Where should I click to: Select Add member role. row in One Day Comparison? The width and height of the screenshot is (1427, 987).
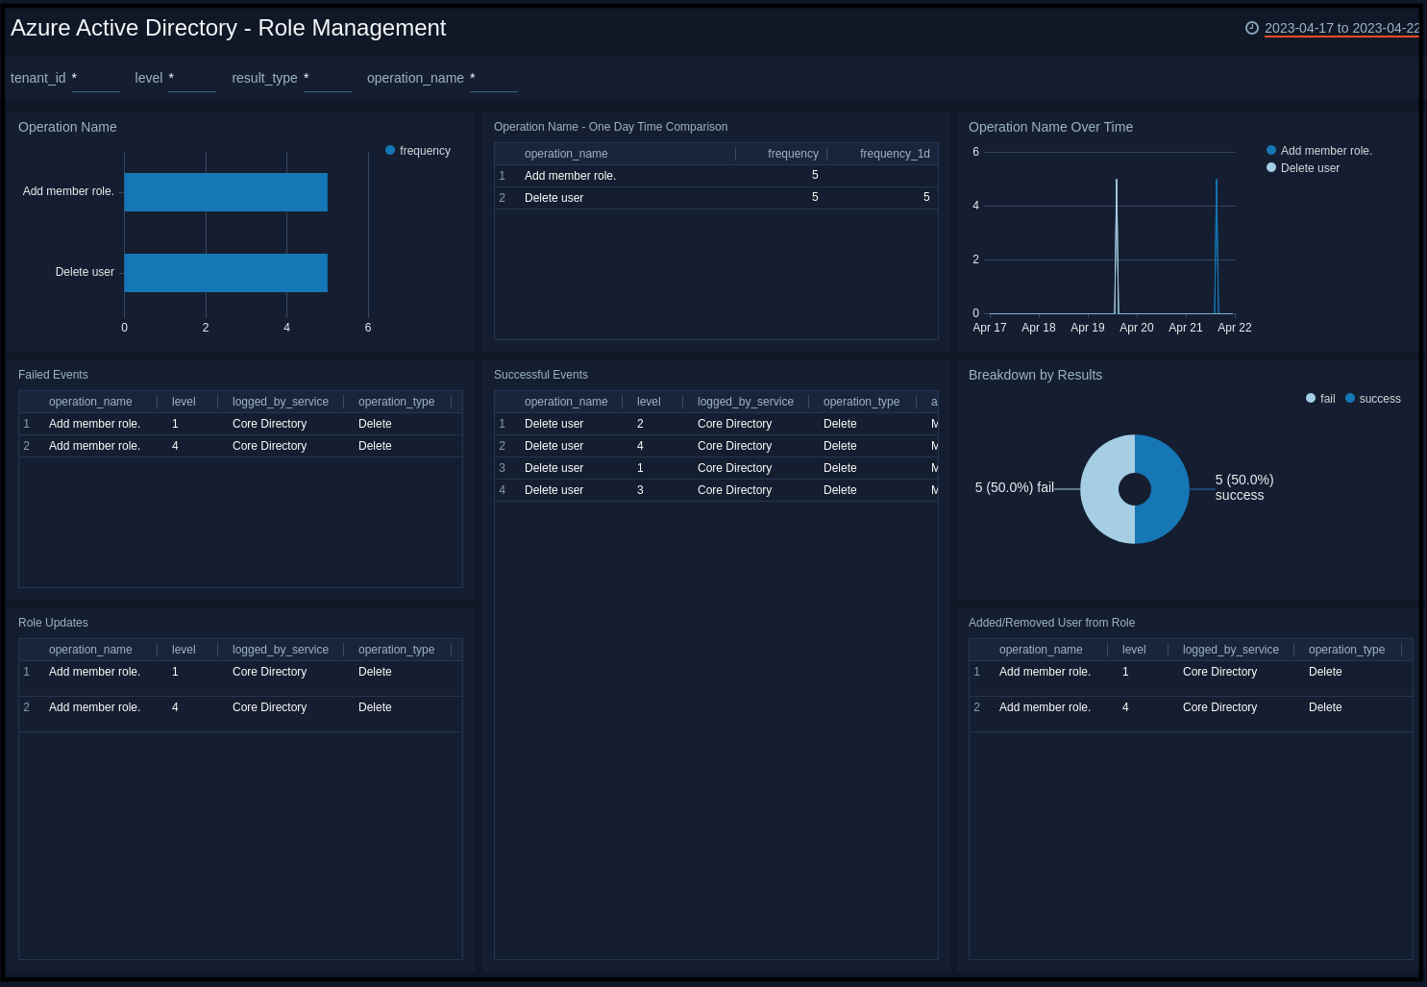[716, 176]
